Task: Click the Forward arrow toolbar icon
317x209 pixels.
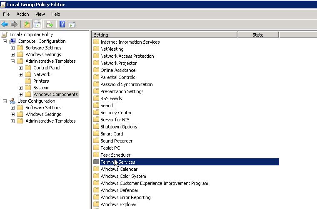Action: [x=14, y=25]
